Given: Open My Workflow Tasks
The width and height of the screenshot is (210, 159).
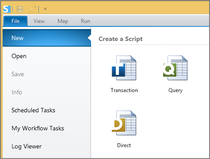Looking at the screenshot, I should click(47, 128).
